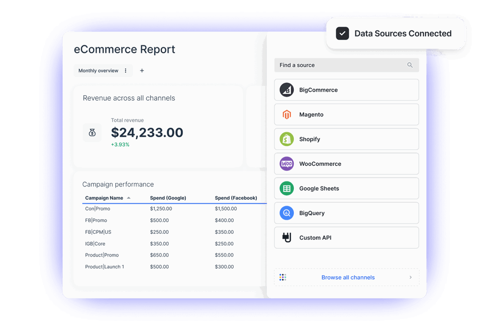Click eCommerce Report title
This screenshot has height=330, width=489.
pyautogui.click(x=124, y=49)
